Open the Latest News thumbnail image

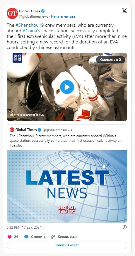coord(67,186)
